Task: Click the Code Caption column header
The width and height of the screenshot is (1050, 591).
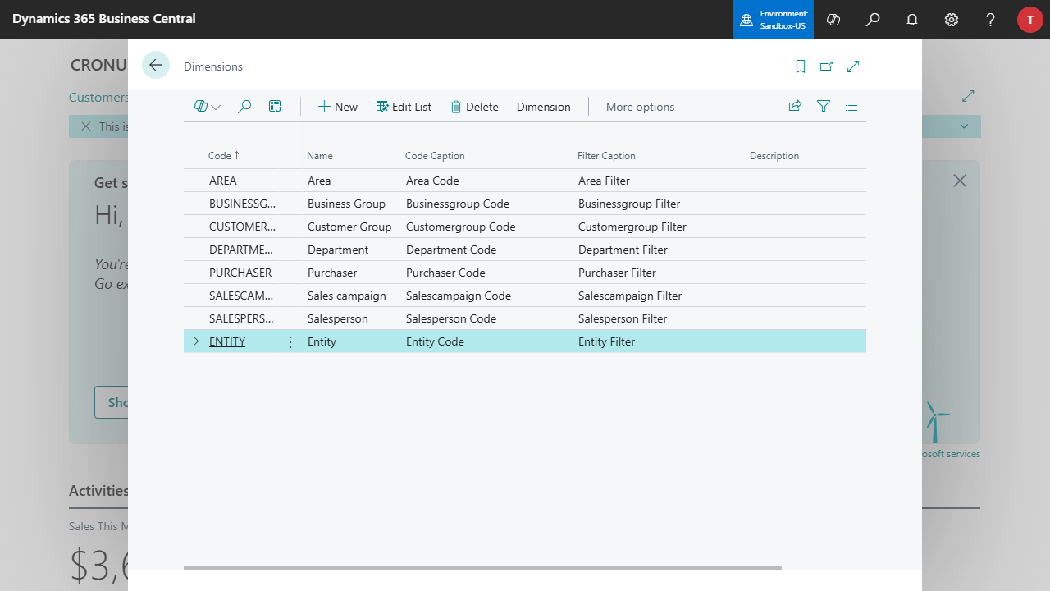Action: 435,156
